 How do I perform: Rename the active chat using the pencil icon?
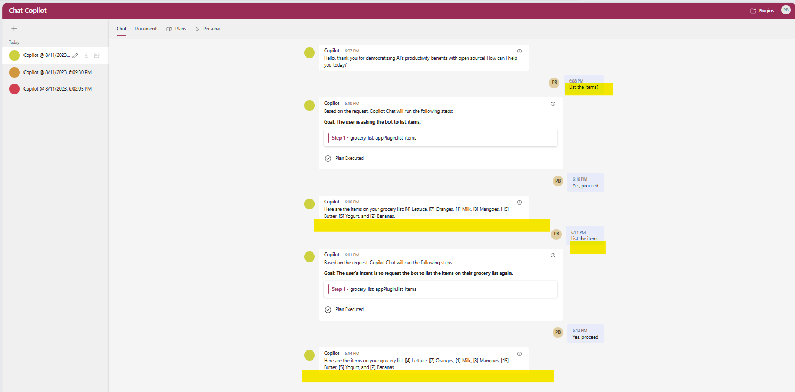coord(75,55)
